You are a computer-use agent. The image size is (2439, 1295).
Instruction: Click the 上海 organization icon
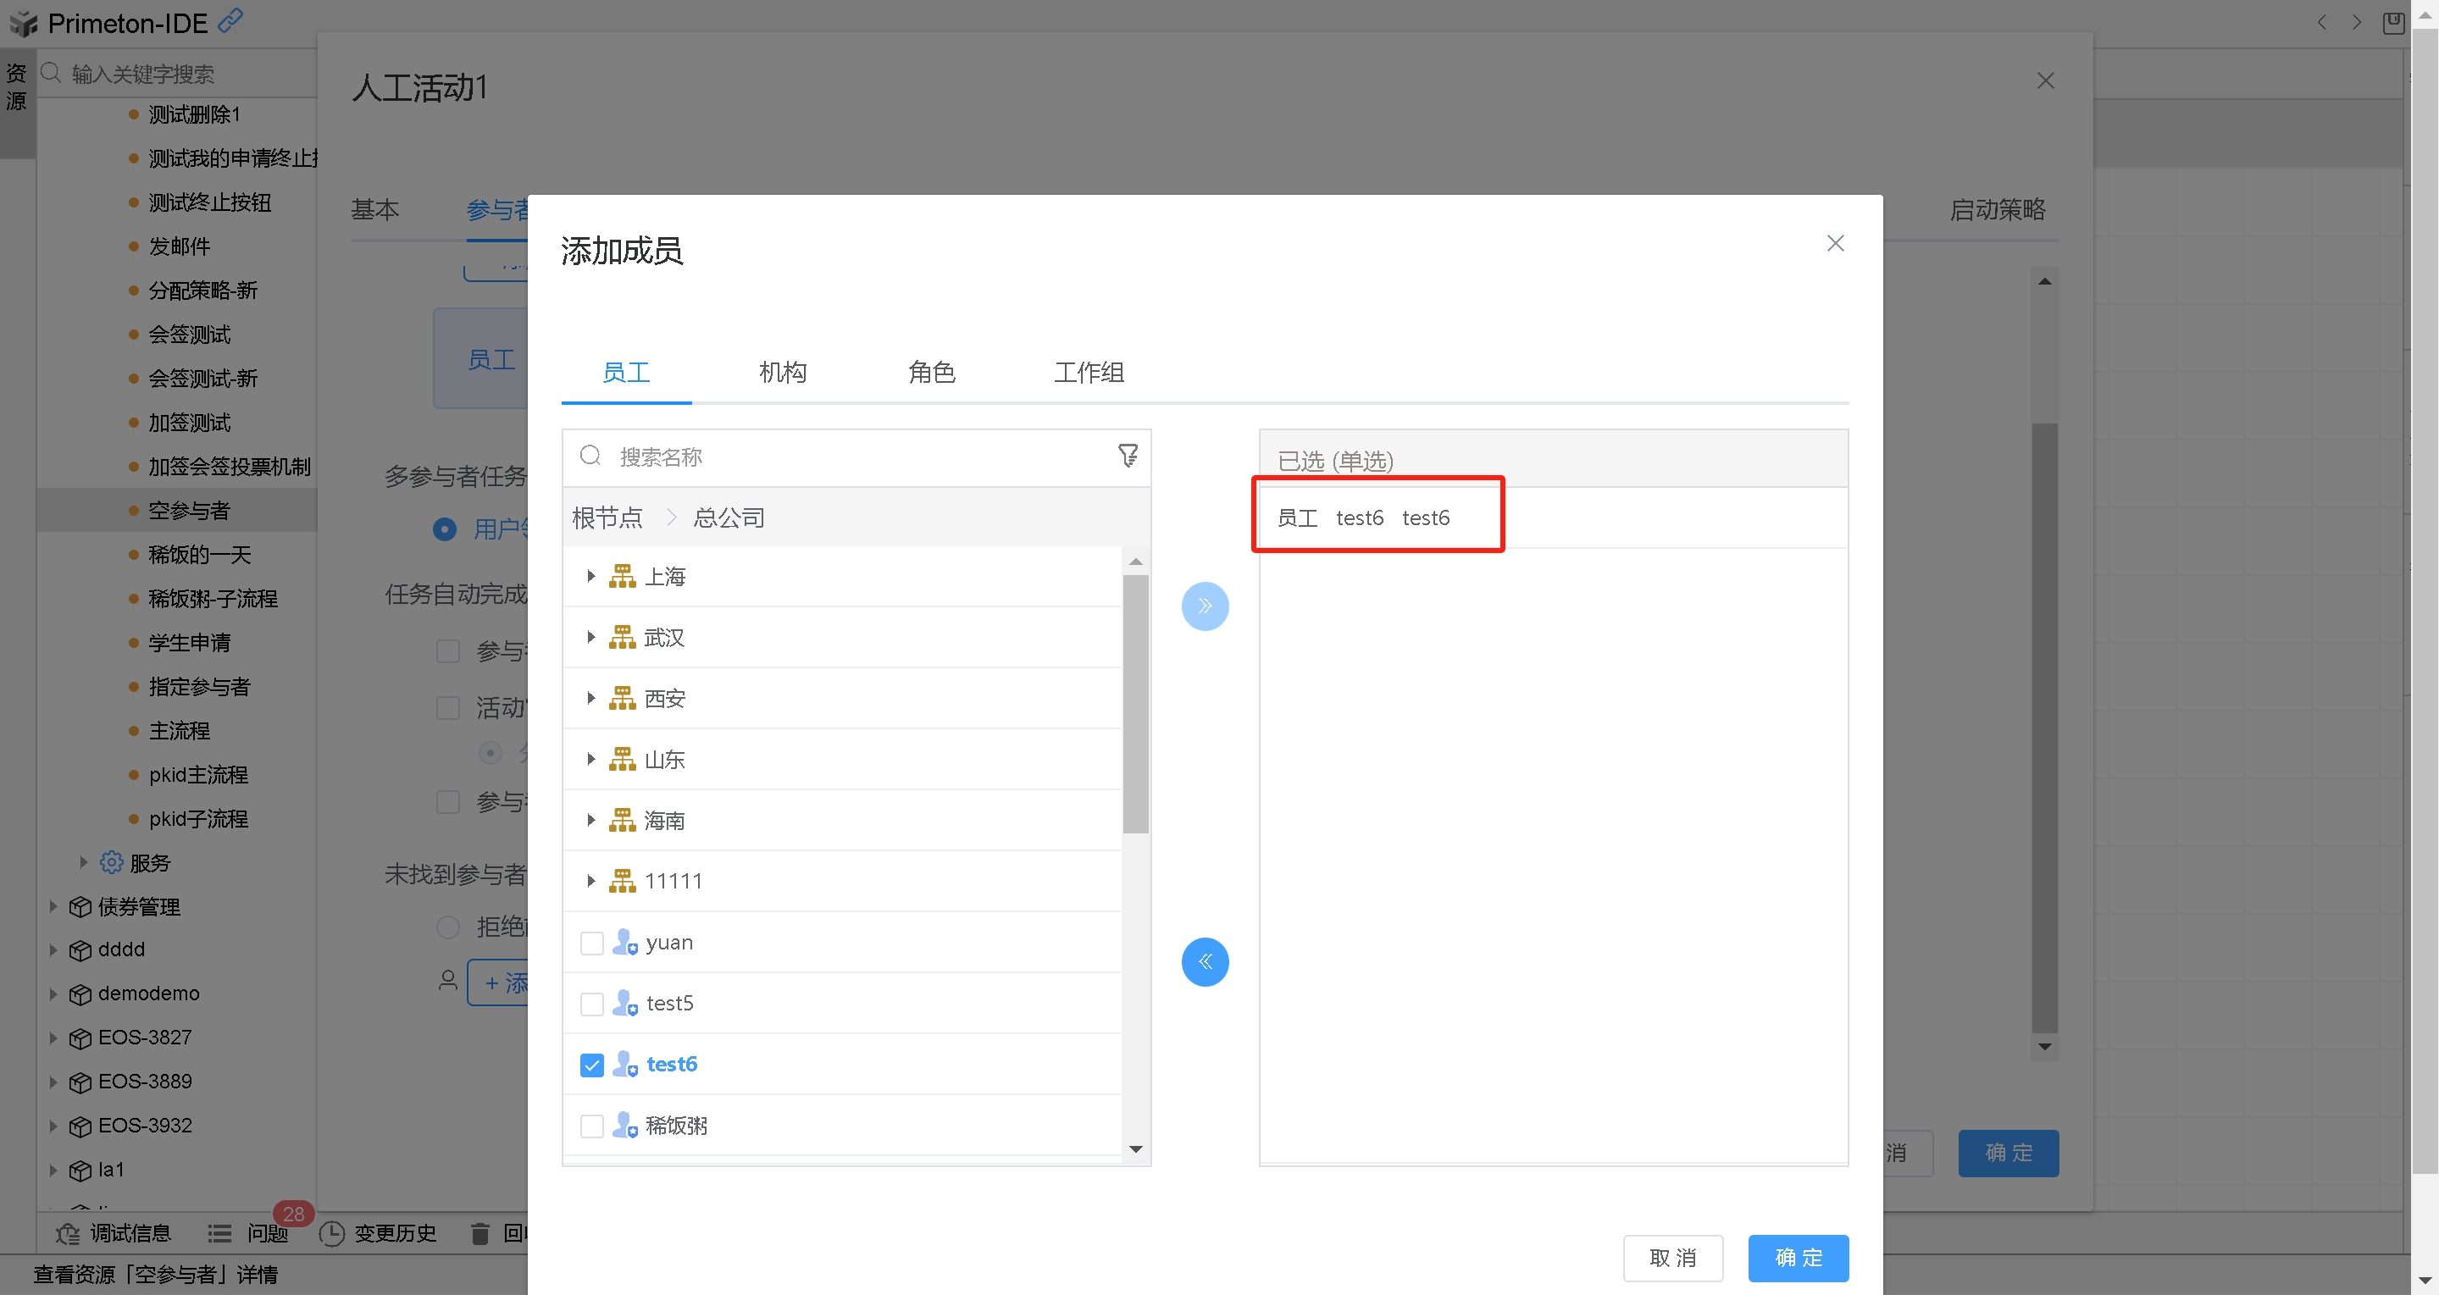coord(622,576)
